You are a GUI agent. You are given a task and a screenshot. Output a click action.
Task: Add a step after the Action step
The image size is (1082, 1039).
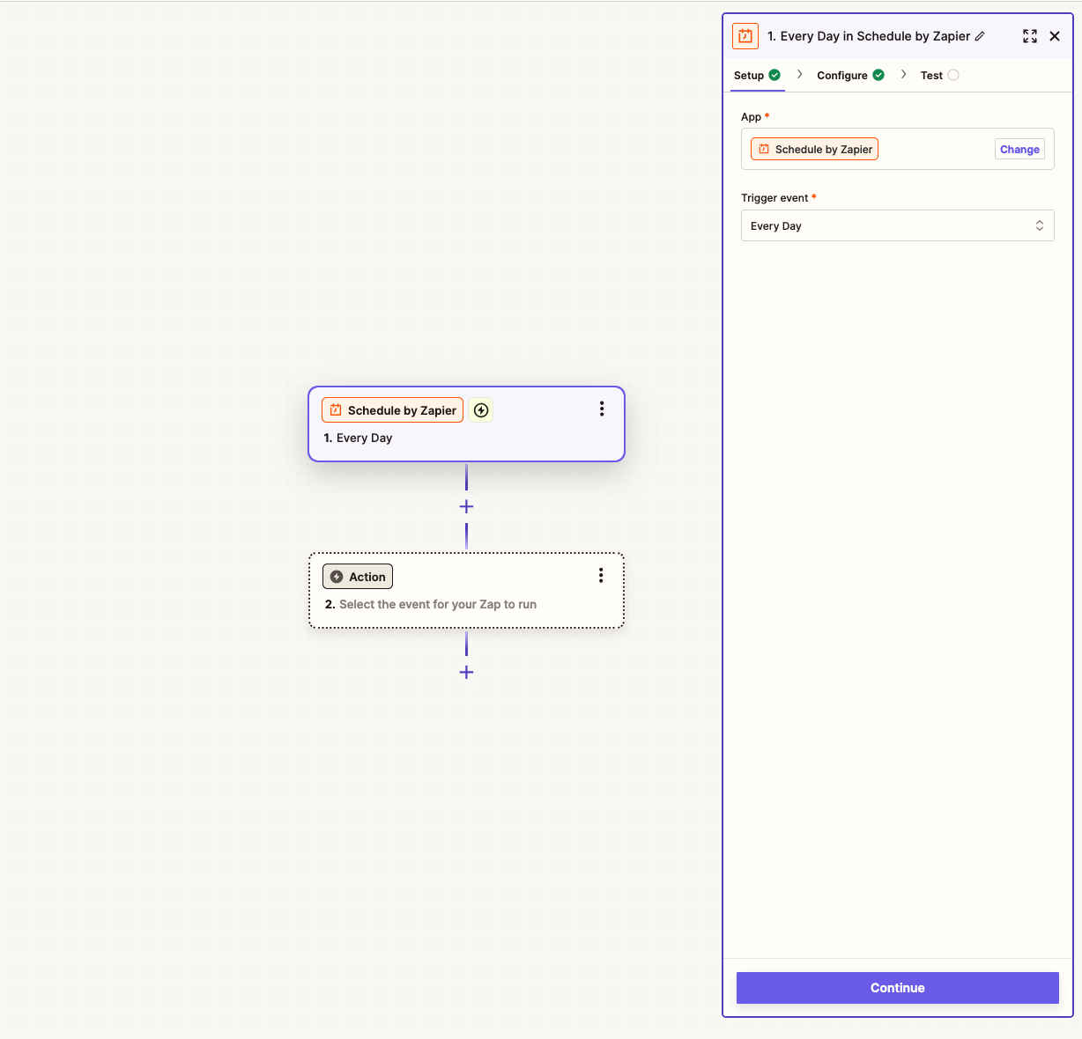pos(466,672)
